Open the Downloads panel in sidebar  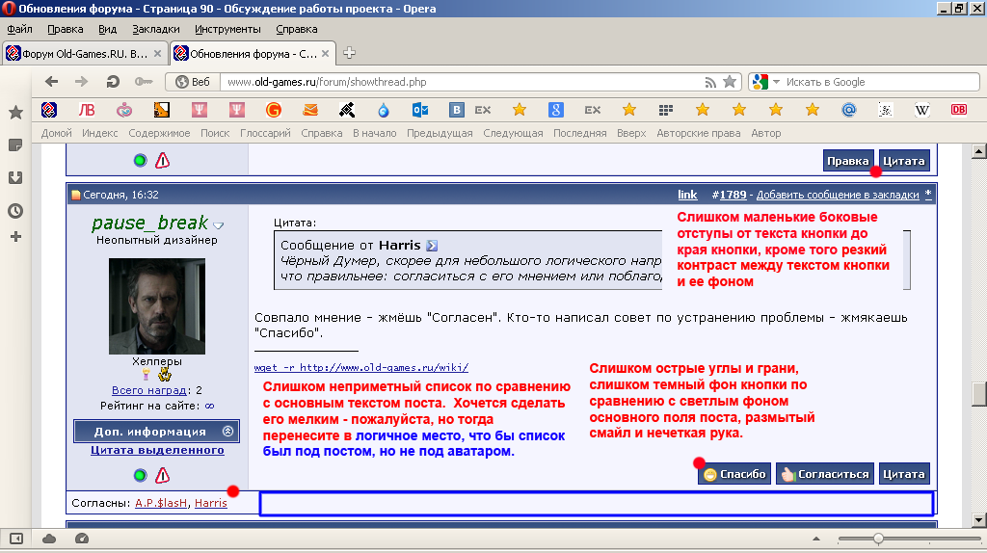coord(15,178)
